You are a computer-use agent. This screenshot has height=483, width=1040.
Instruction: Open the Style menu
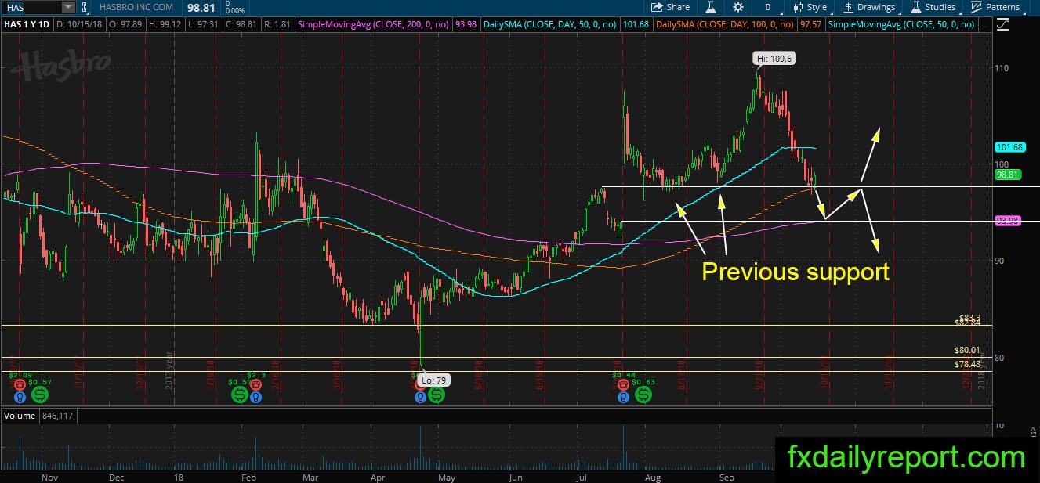tap(810, 7)
